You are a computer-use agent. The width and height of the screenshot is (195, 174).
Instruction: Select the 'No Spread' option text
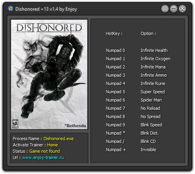[x=150, y=117]
